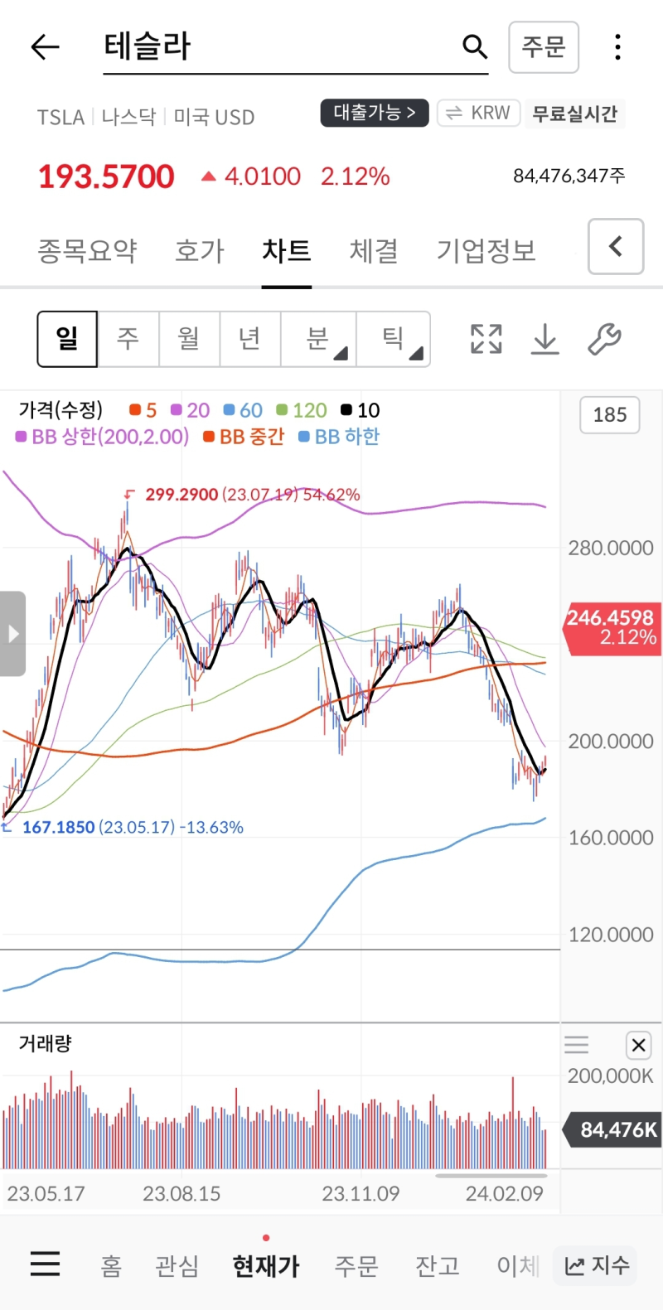Close the volume panel with X
The height and width of the screenshot is (1310, 663).
(638, 1045)
